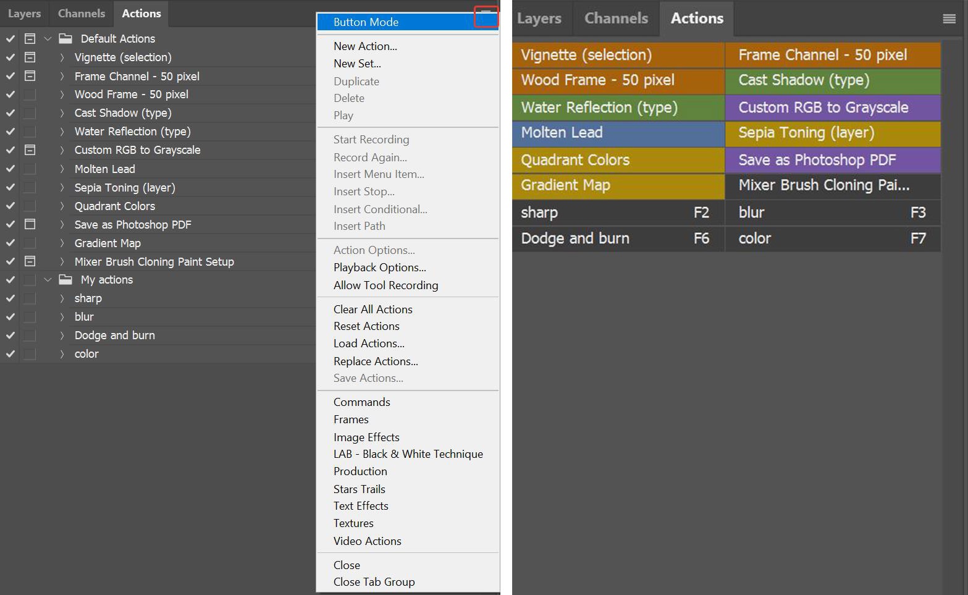Expand the sharp action steps

[62, 298]
